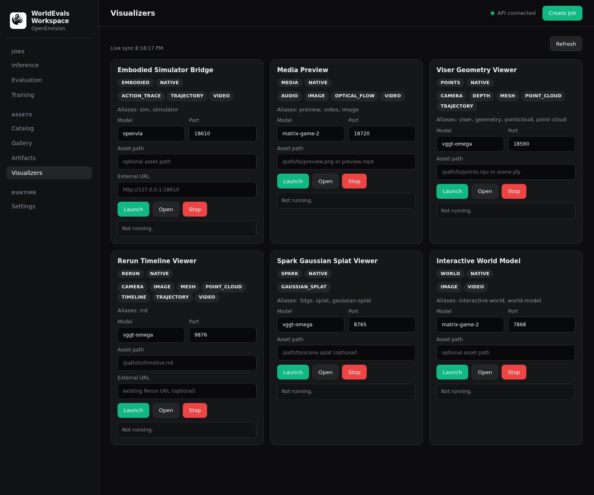Stop the Interactive World Model
Image resolution: width=594 pixels, height=495 pixels.
pos(514,372)
